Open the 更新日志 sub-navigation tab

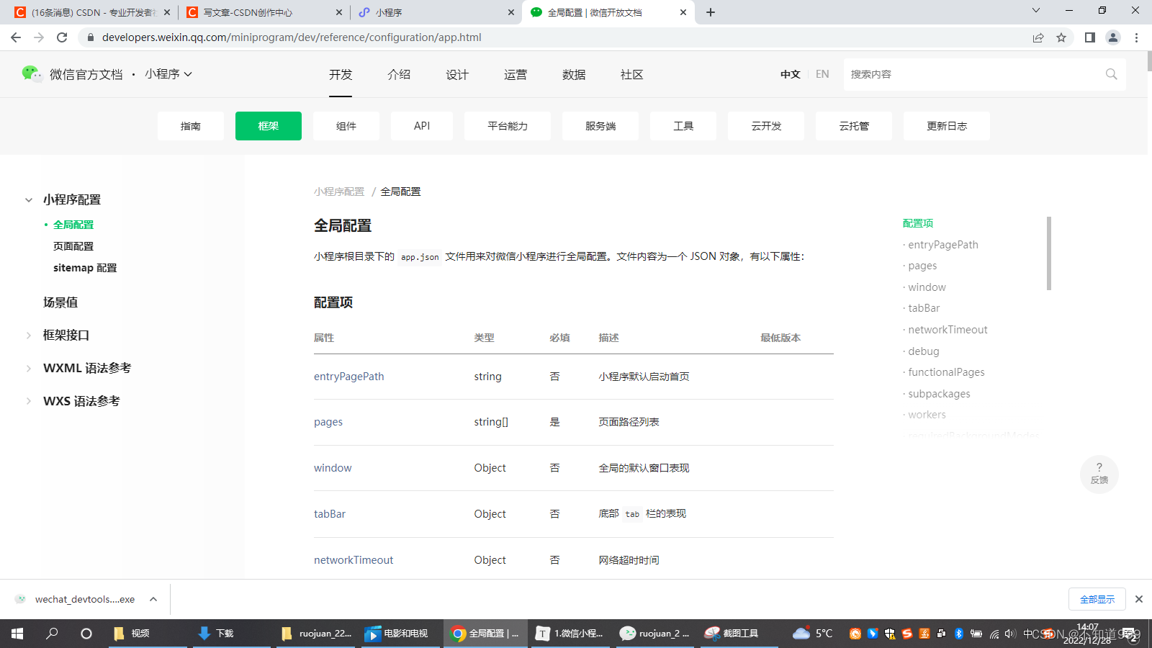tap(947, 126)
